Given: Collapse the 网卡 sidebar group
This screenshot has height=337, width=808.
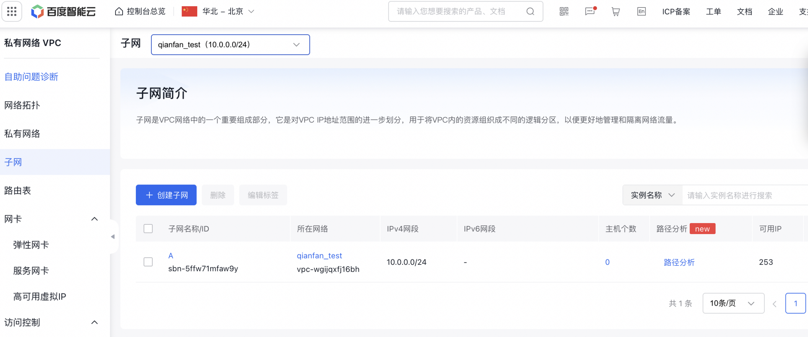Looking at the screenshot, I should (94, 219).
